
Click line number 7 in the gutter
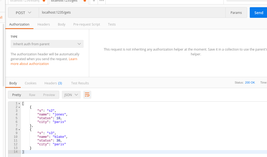point(16,126)
